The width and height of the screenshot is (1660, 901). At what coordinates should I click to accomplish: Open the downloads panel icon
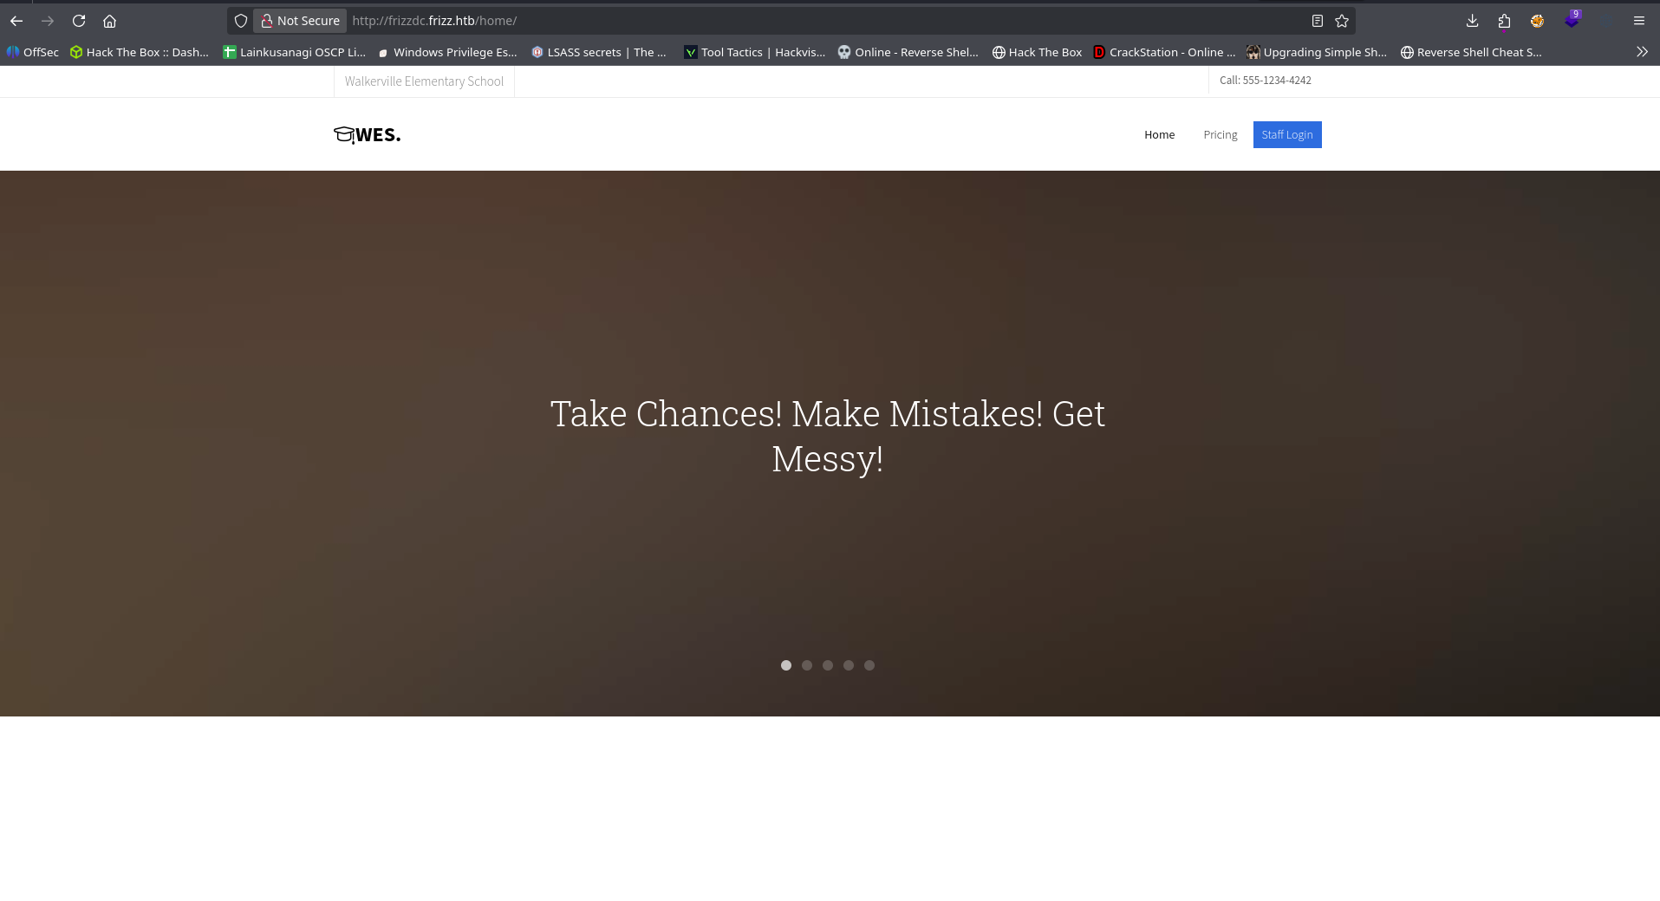point(1472,21)
